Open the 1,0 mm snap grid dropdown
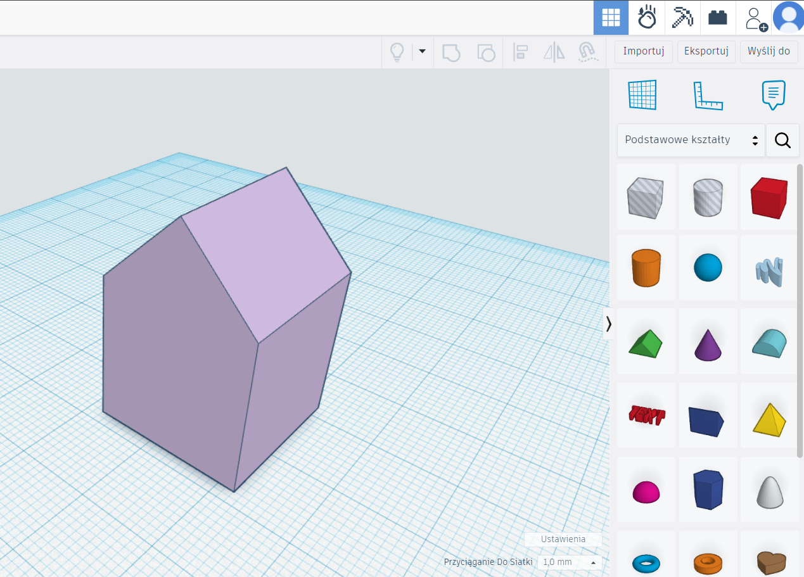The image size is (804, 577). tap(570, 562)
